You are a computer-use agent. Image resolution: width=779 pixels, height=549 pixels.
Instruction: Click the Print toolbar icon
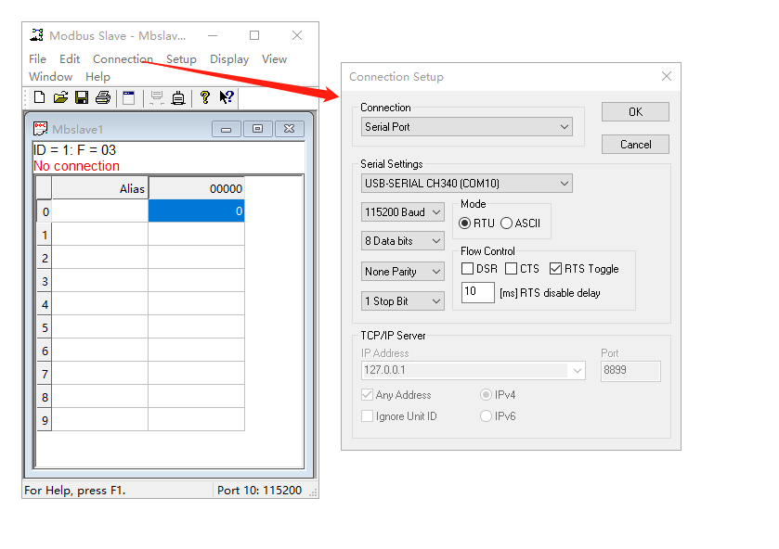(103, 97)
